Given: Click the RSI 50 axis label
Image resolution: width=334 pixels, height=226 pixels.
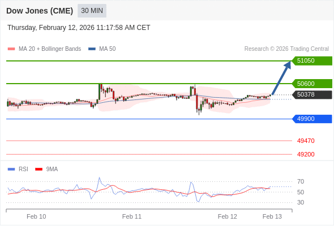Looking at the screenshot, I should [x=301, y=192].
